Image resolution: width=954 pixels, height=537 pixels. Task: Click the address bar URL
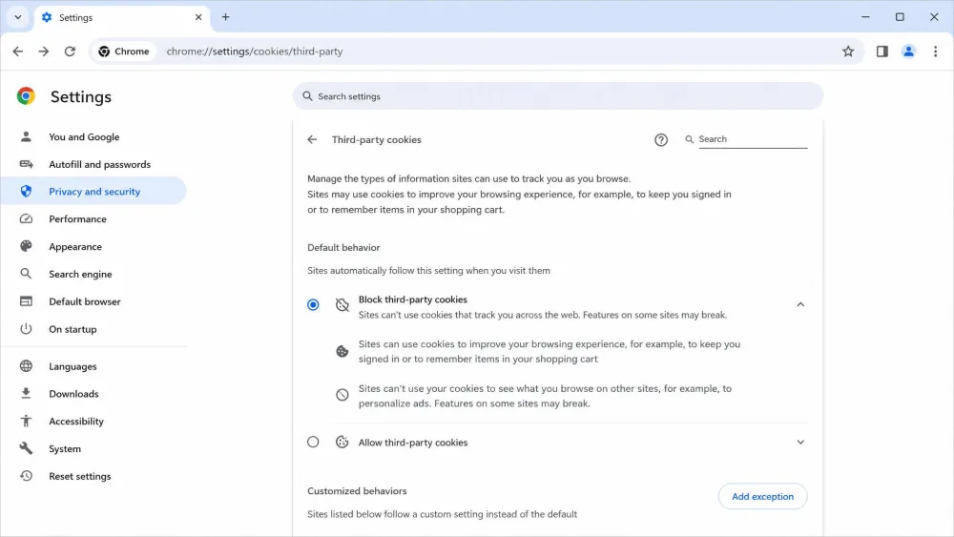click(x=255, y=52)
